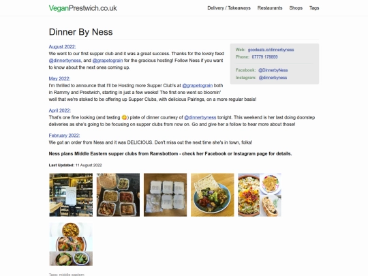Open the VeganPrestwich.co.uk home logo
This screenshot has height=276, width=368.
(82, 8)
